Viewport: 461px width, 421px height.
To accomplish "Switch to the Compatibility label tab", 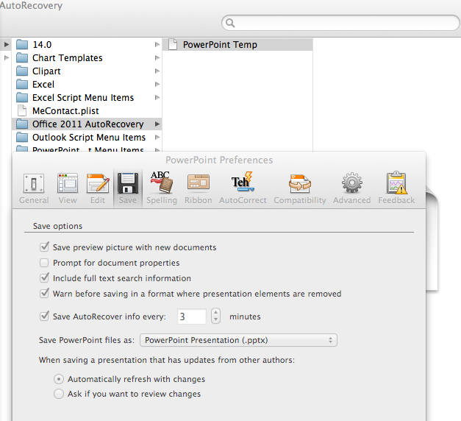I will (300, 200).
